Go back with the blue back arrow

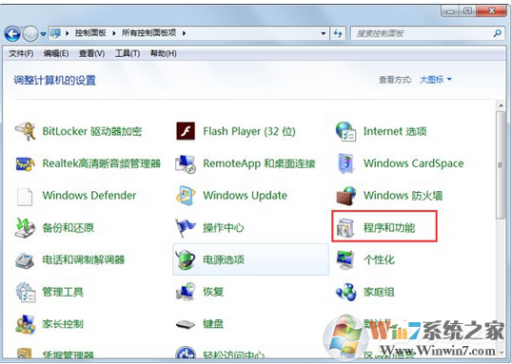[x=12, y=33]
